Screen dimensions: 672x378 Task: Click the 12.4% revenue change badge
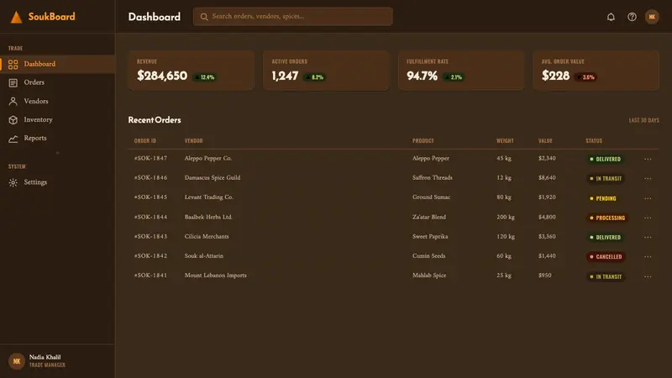[x=205, y=77]
